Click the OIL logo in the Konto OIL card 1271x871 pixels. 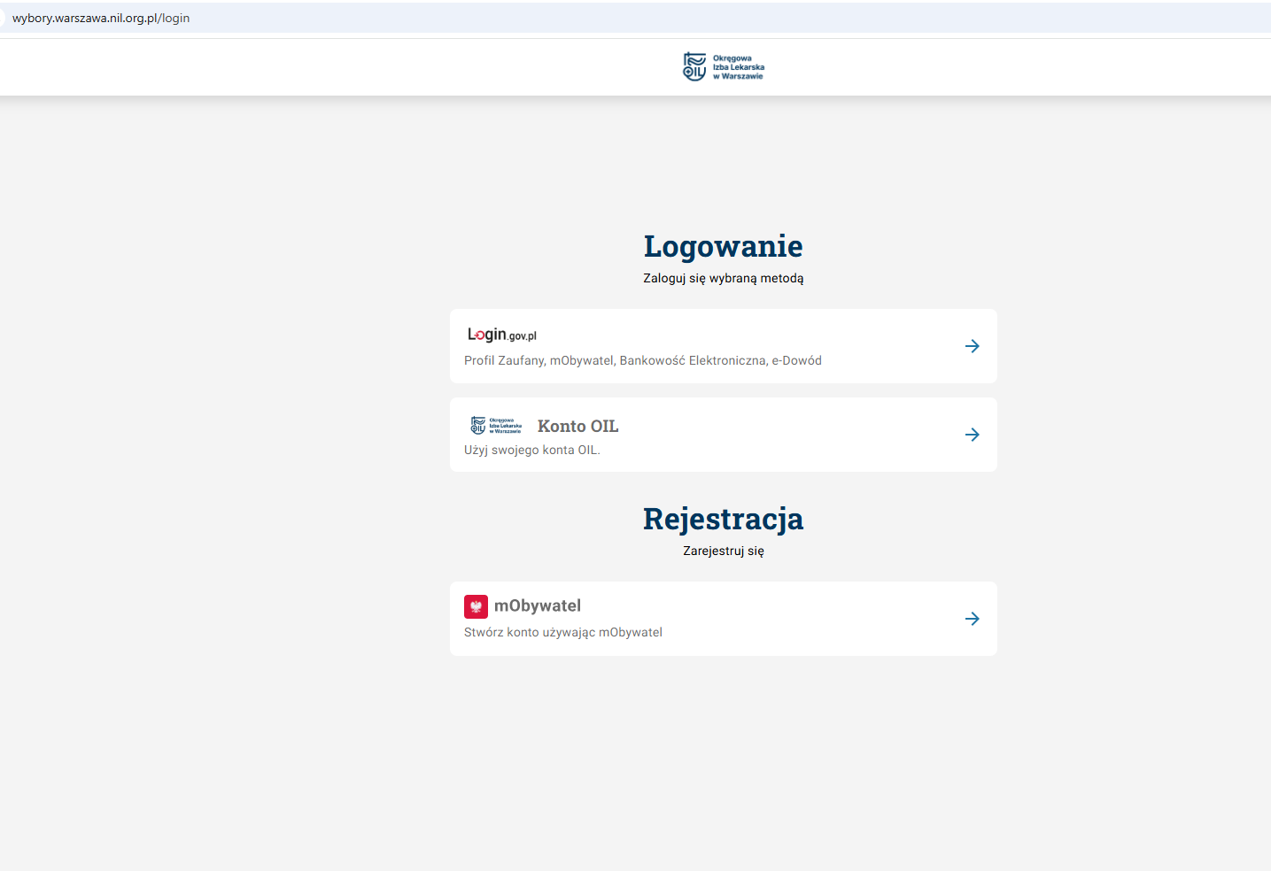pos(496,426)
